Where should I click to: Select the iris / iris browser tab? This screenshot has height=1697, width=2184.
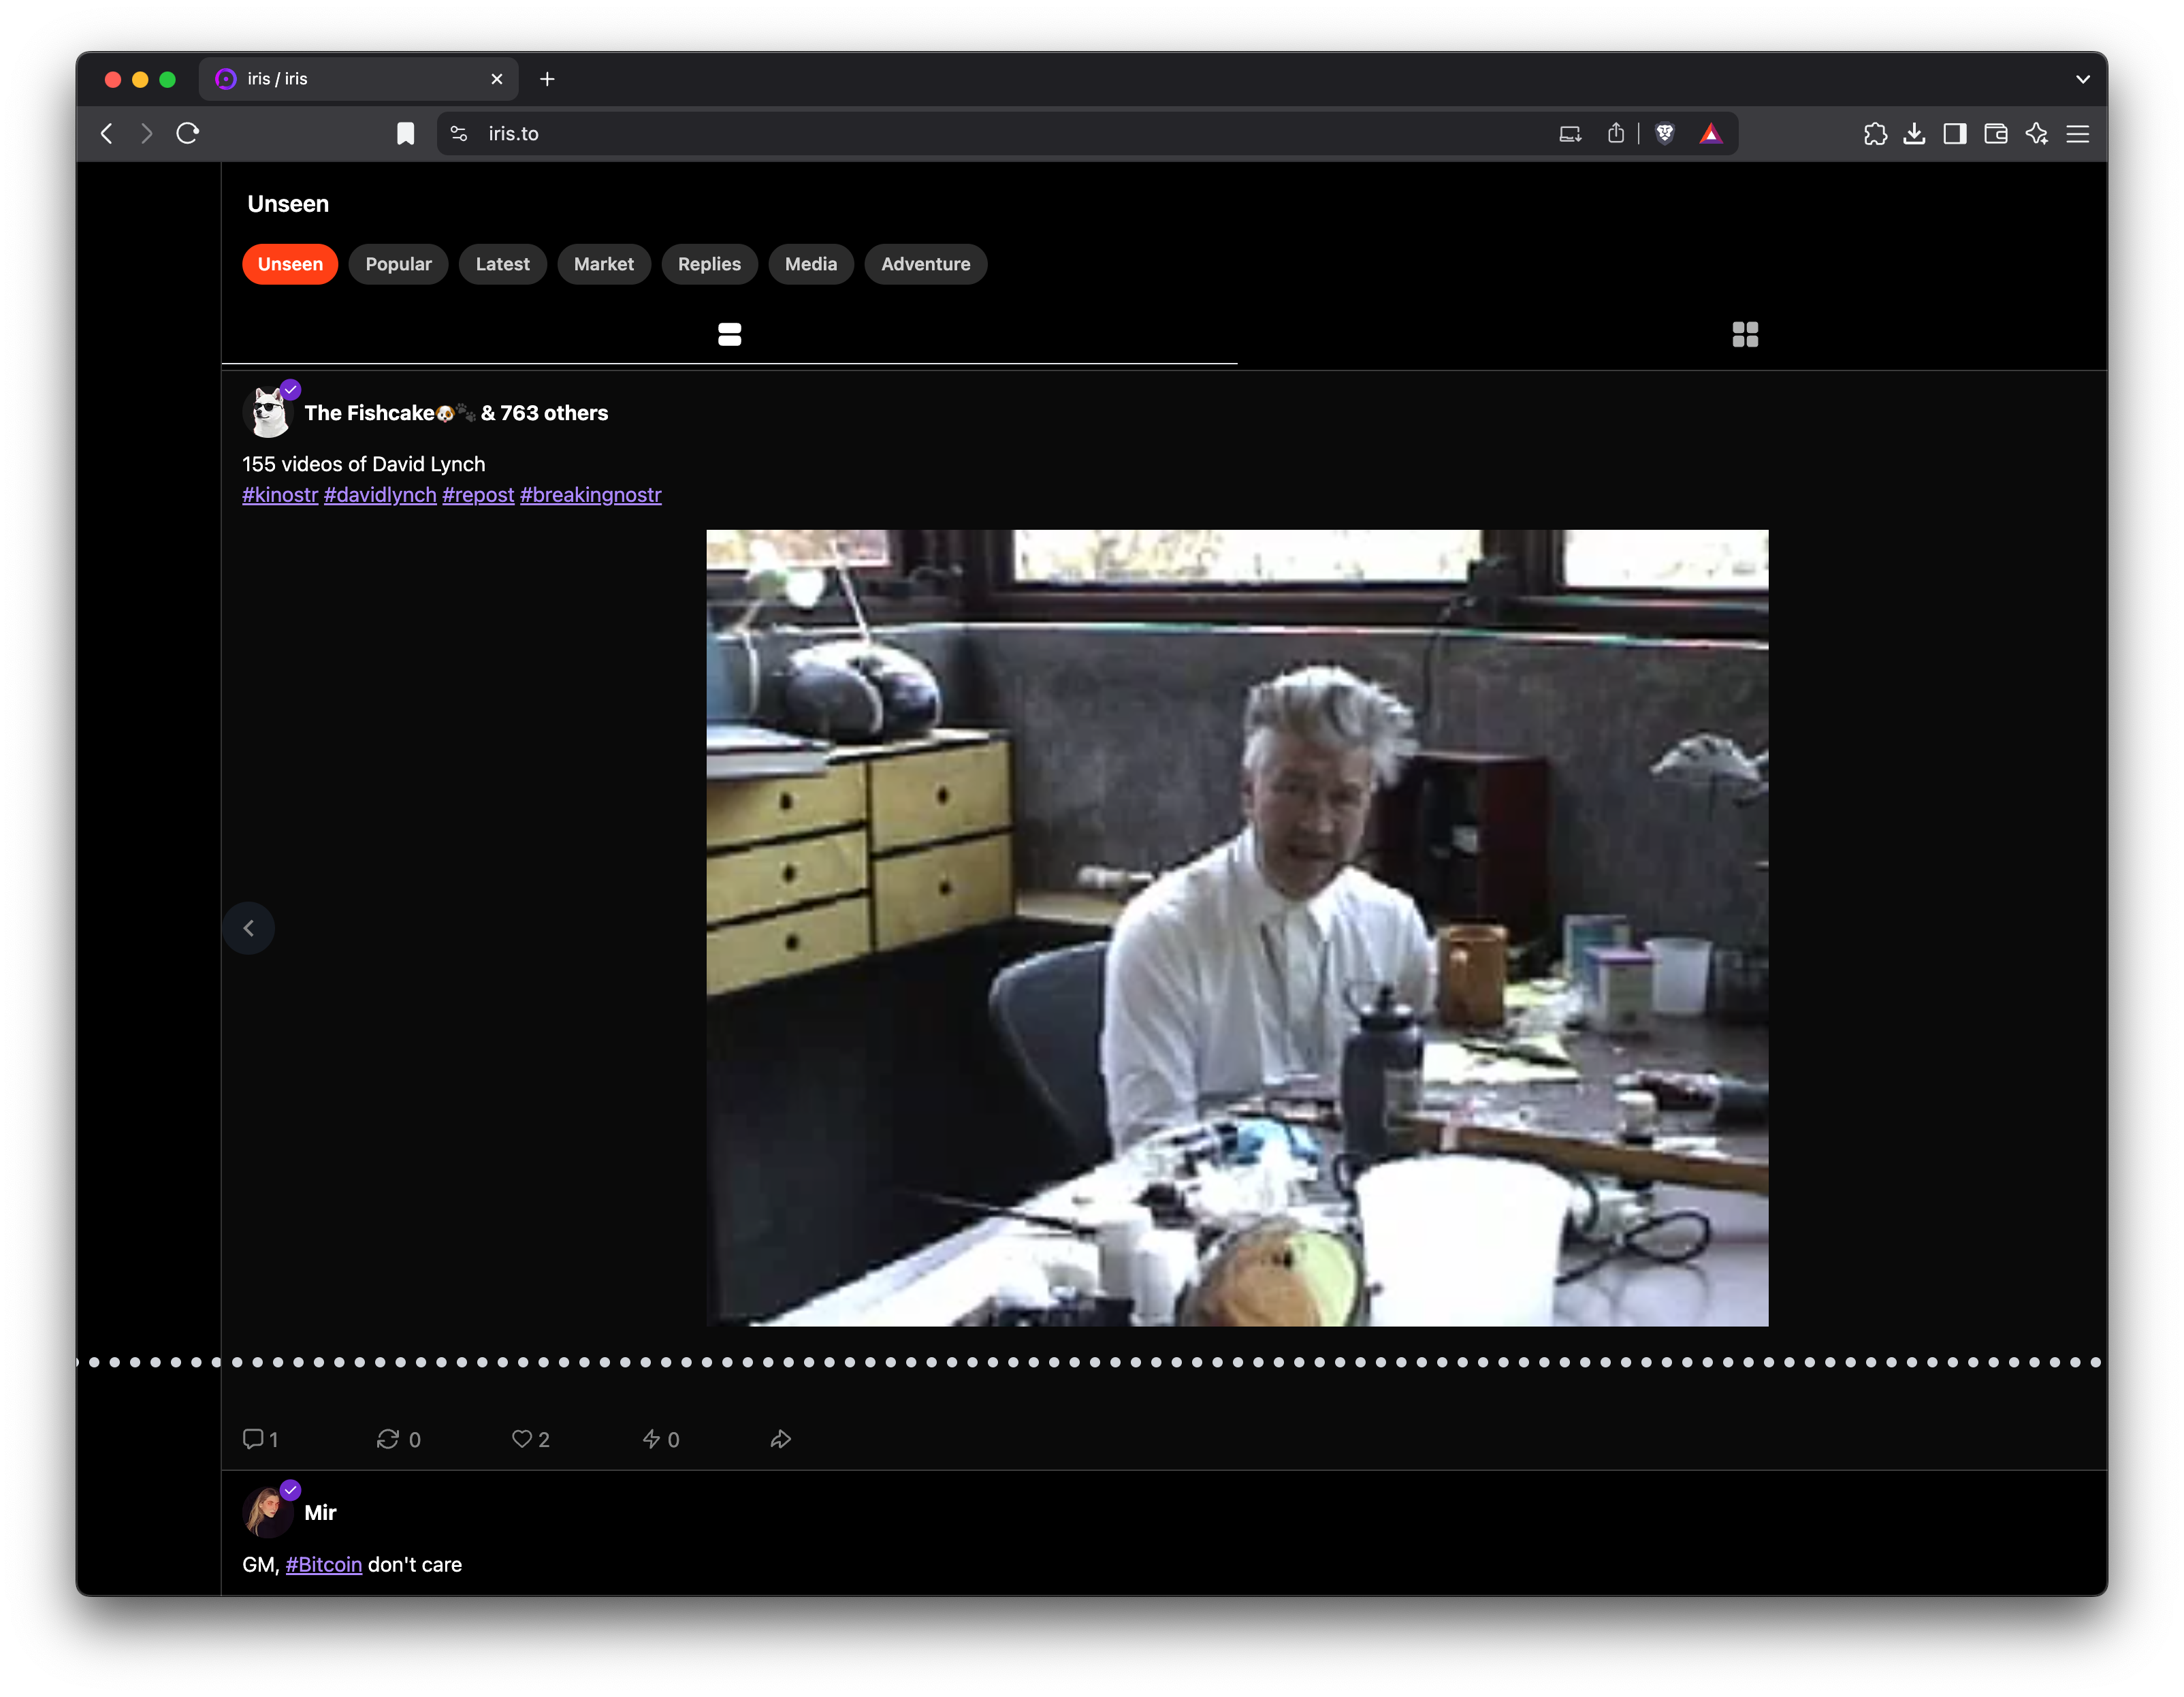point(358,79)
